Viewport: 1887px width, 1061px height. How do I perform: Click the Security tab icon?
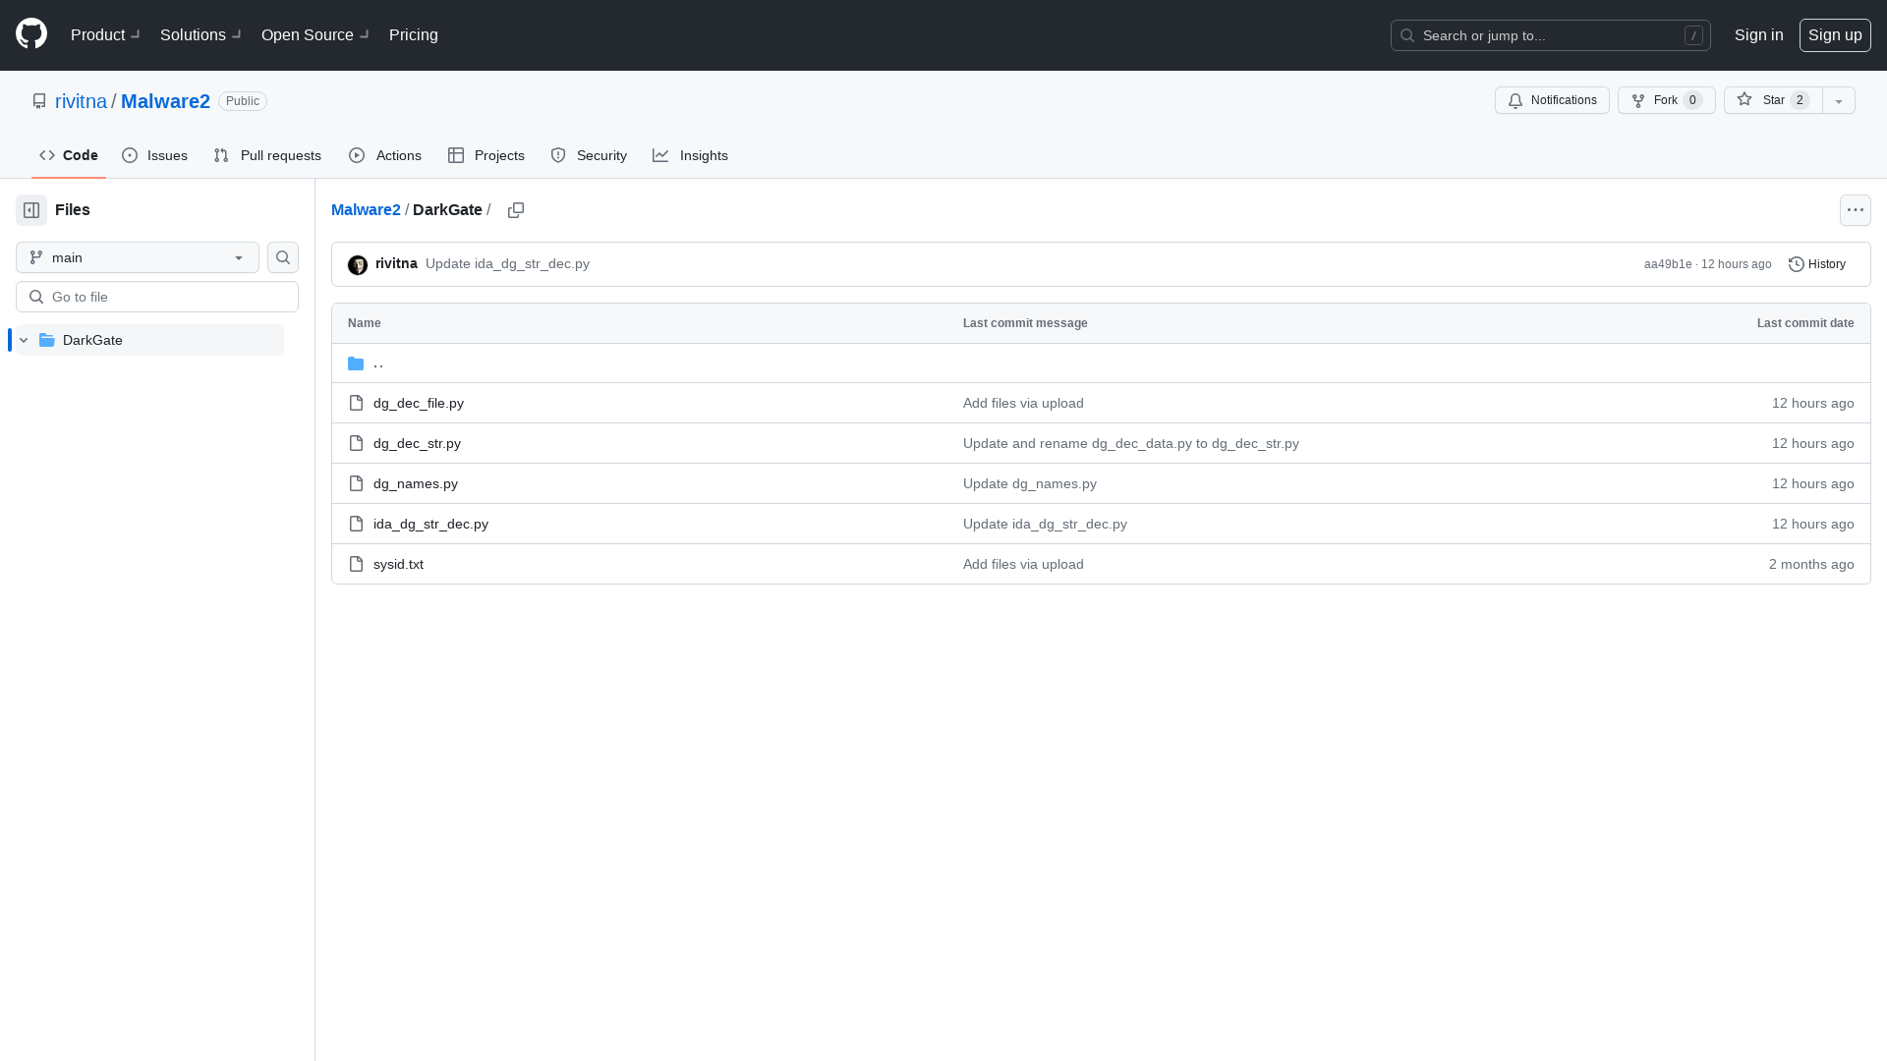tap(558, 155)
